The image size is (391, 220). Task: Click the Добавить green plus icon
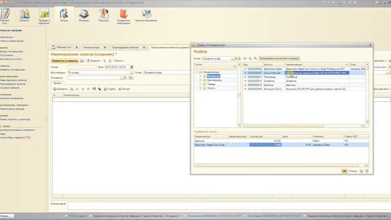[x=60, y=89]
